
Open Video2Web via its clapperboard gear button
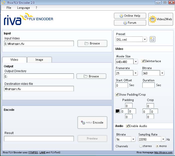[x=161, y=19]
